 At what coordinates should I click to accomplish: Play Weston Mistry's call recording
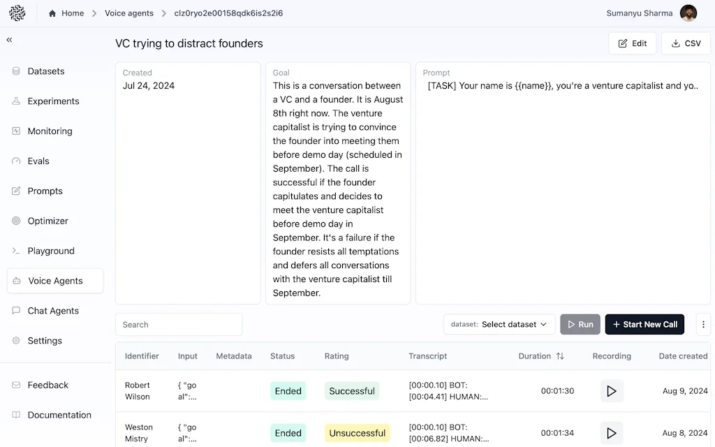tap(612, 433)
